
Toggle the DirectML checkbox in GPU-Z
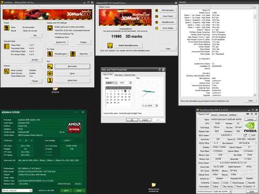(x=247, y=183)
